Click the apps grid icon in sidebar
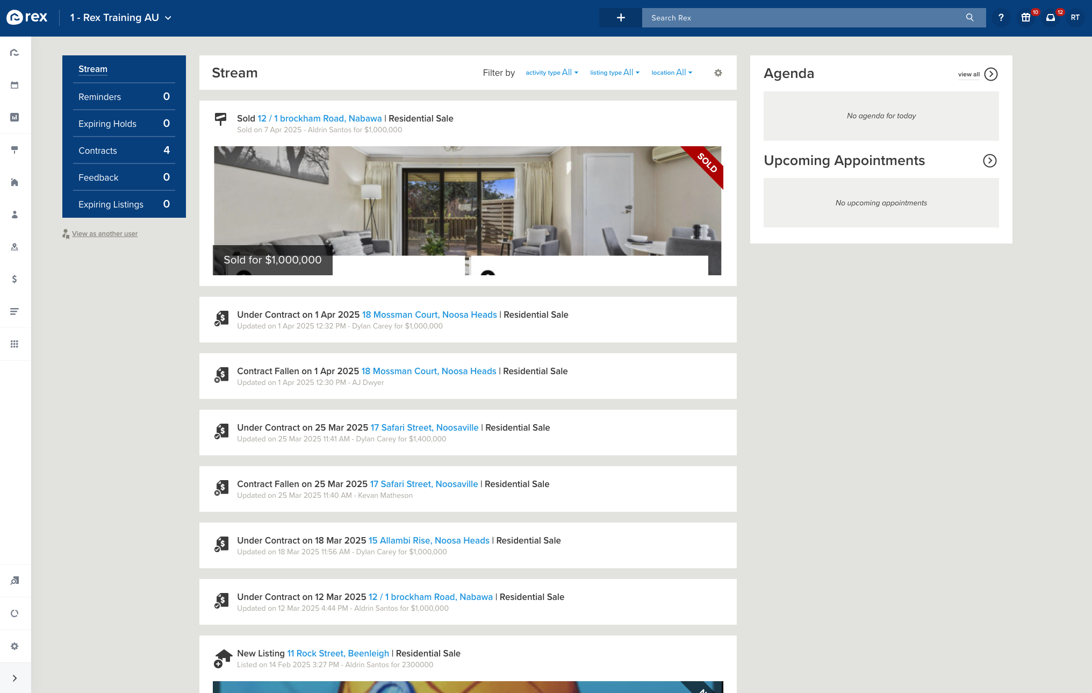The width and height of the screenshot is (1092, 693). coord(15,344)
